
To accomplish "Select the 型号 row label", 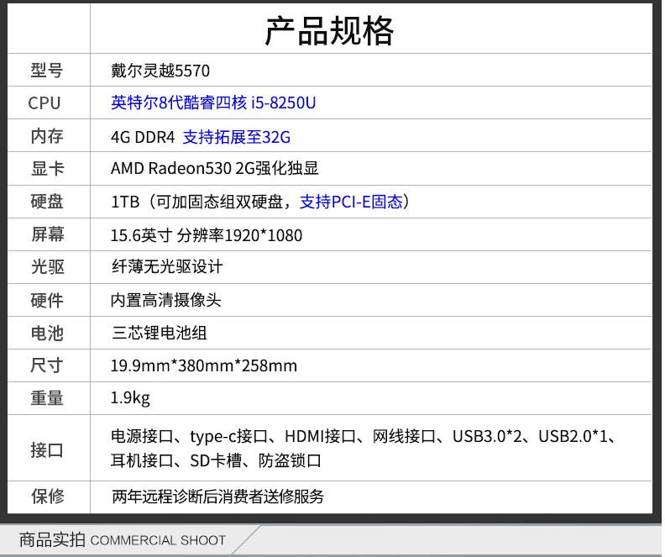I will pos(47,70).
